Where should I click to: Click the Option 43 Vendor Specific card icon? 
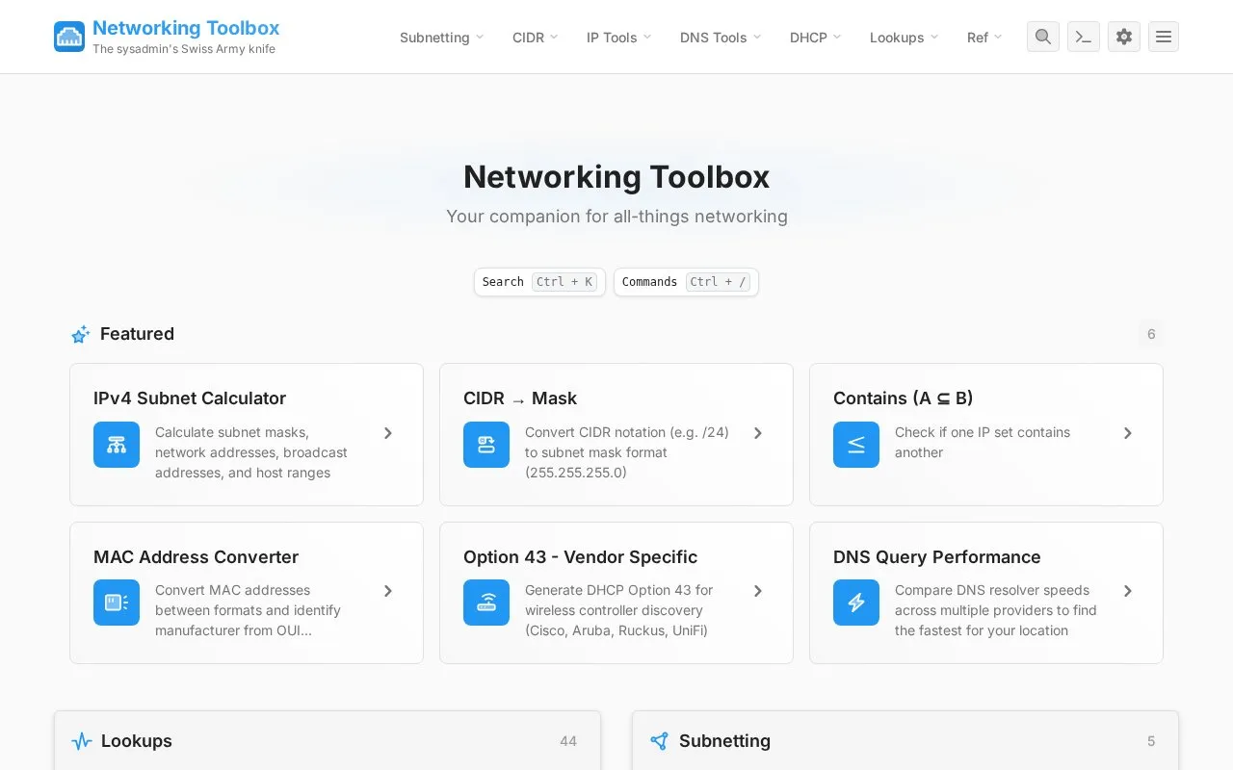pos(486,603)
